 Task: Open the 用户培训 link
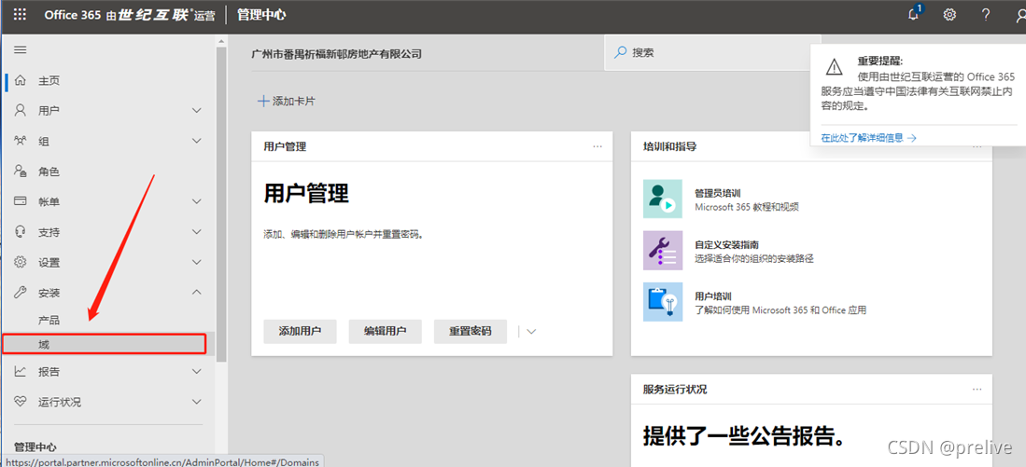tap(712, 296)
